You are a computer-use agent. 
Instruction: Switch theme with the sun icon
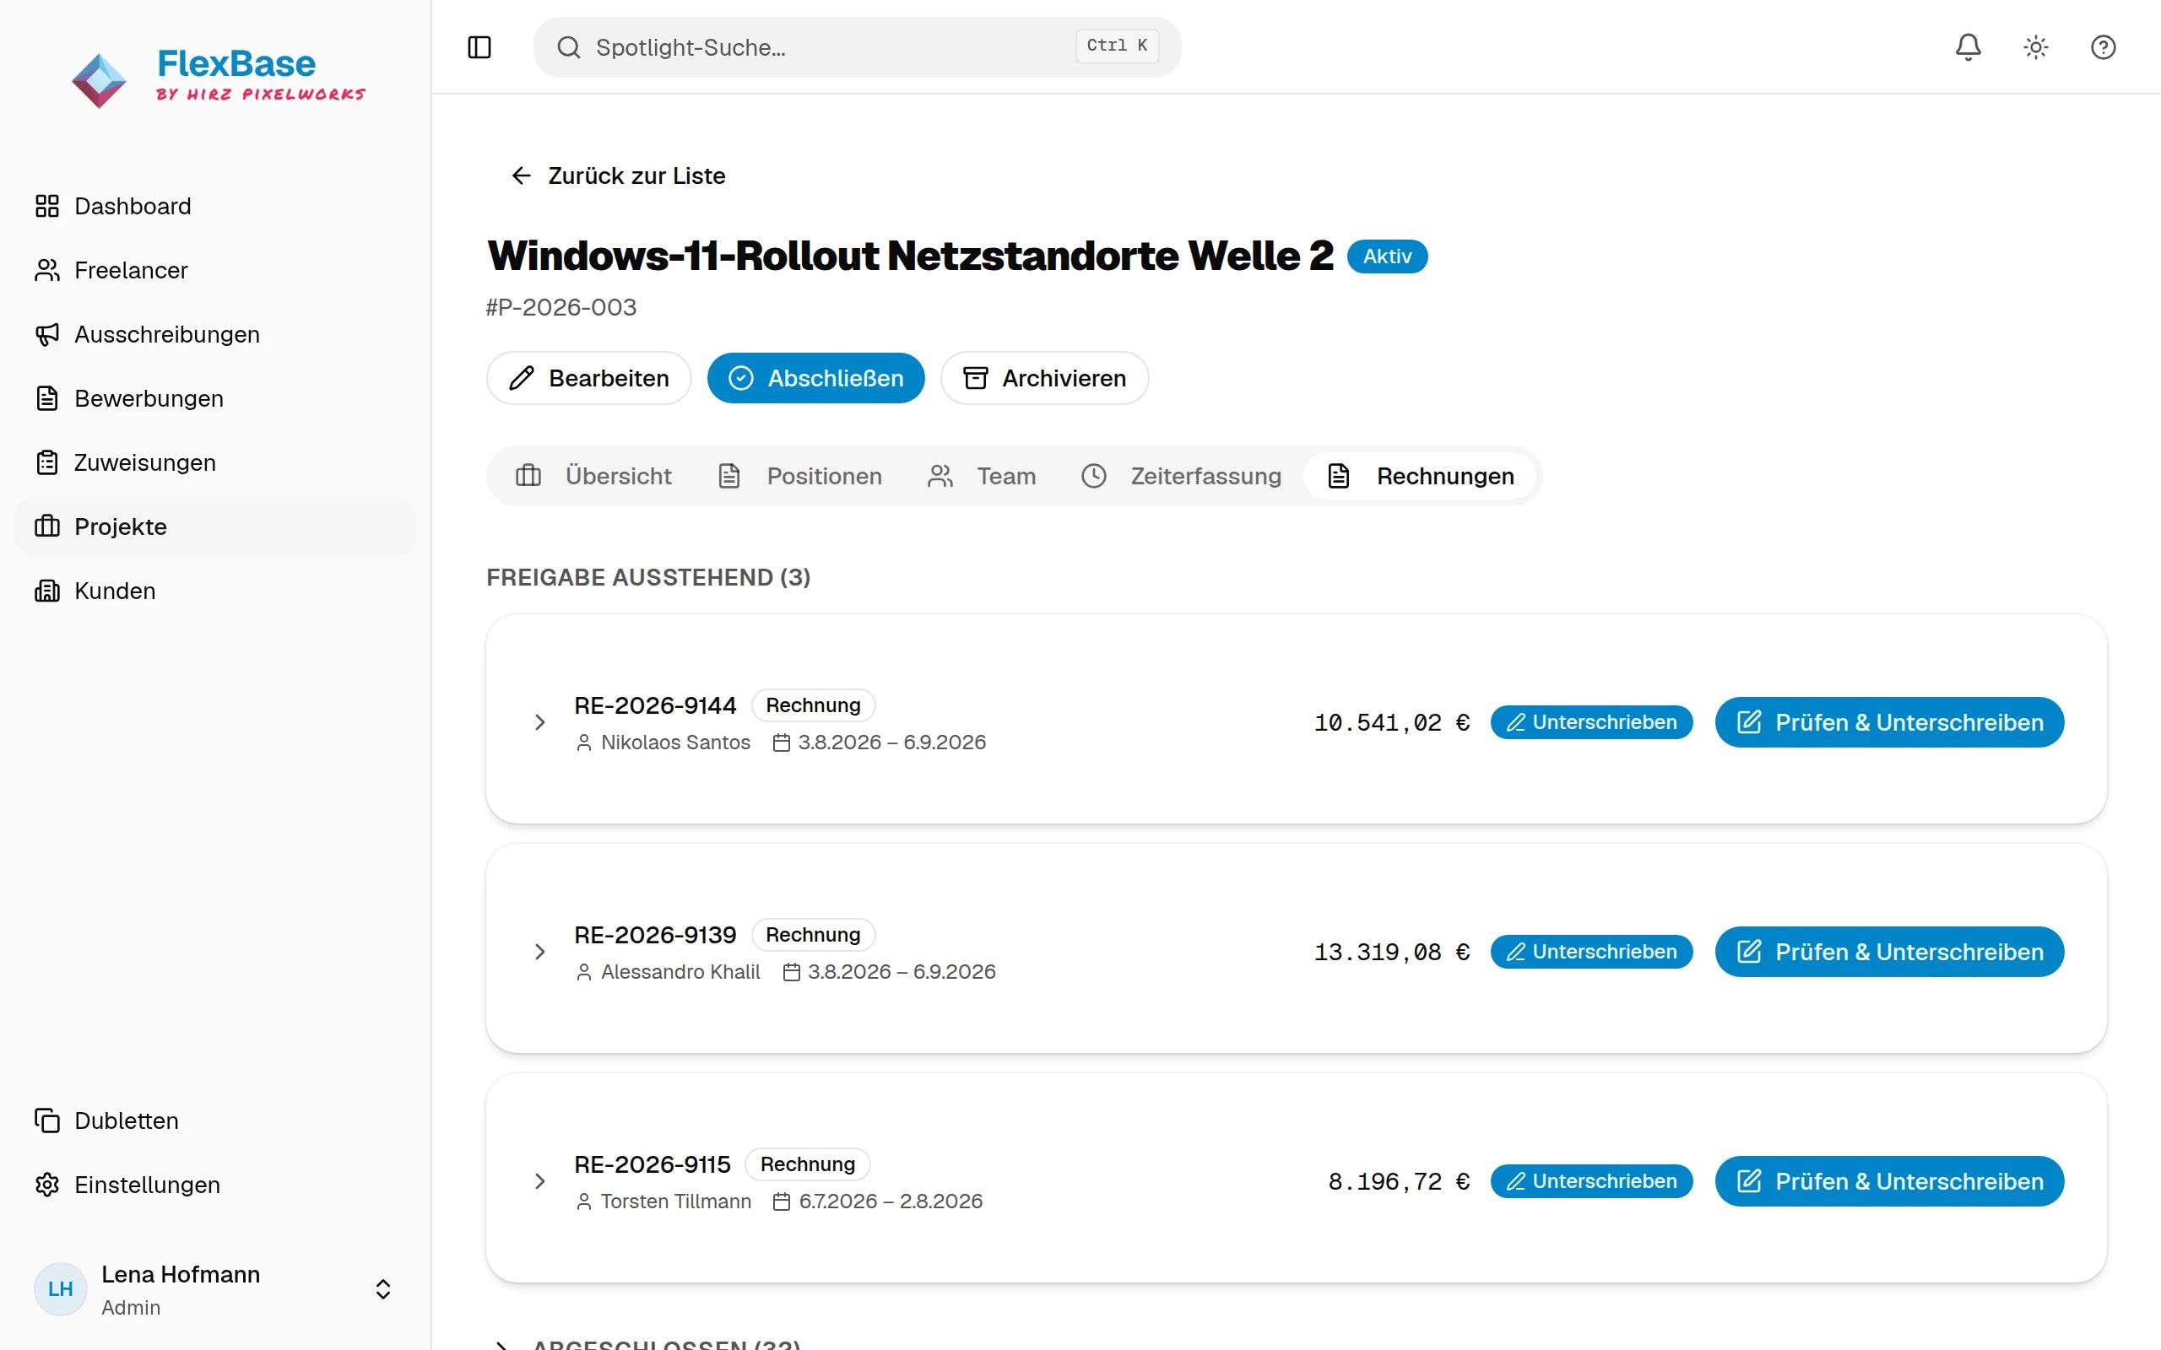[2036, 46]
